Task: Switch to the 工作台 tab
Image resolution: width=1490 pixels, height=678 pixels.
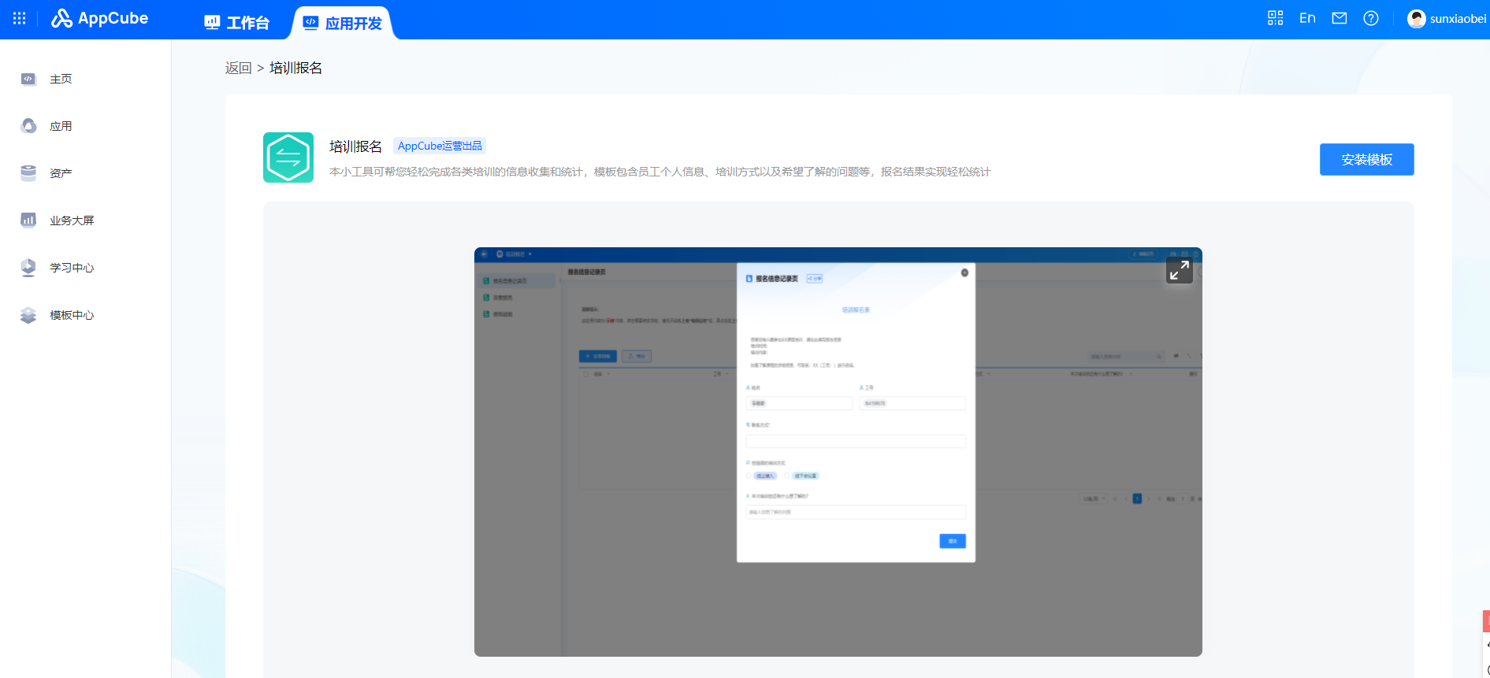Action: point(236,23)
